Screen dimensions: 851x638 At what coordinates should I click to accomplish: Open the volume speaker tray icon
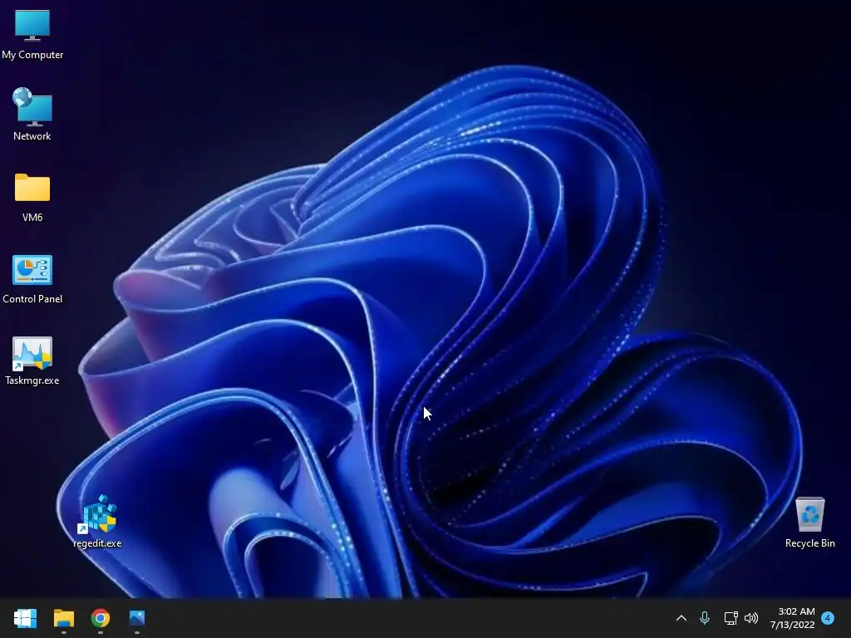coord(751,618)
